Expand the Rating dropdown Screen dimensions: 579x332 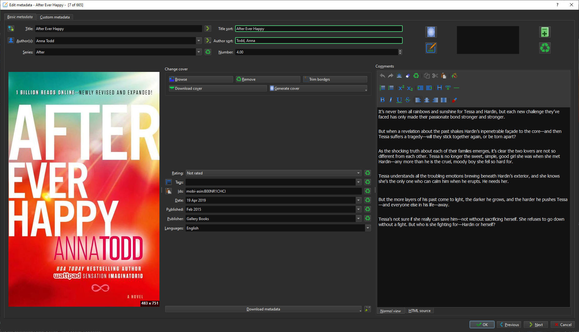click(358, 173)
